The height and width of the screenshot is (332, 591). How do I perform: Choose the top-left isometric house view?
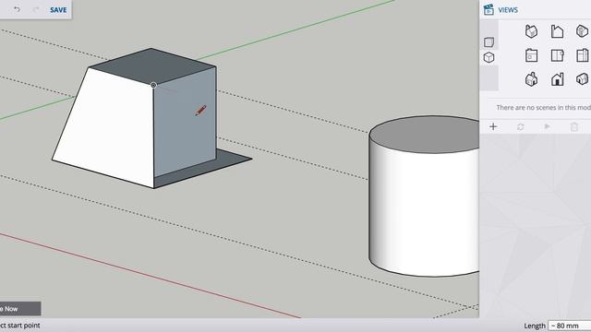pos(532,30)
